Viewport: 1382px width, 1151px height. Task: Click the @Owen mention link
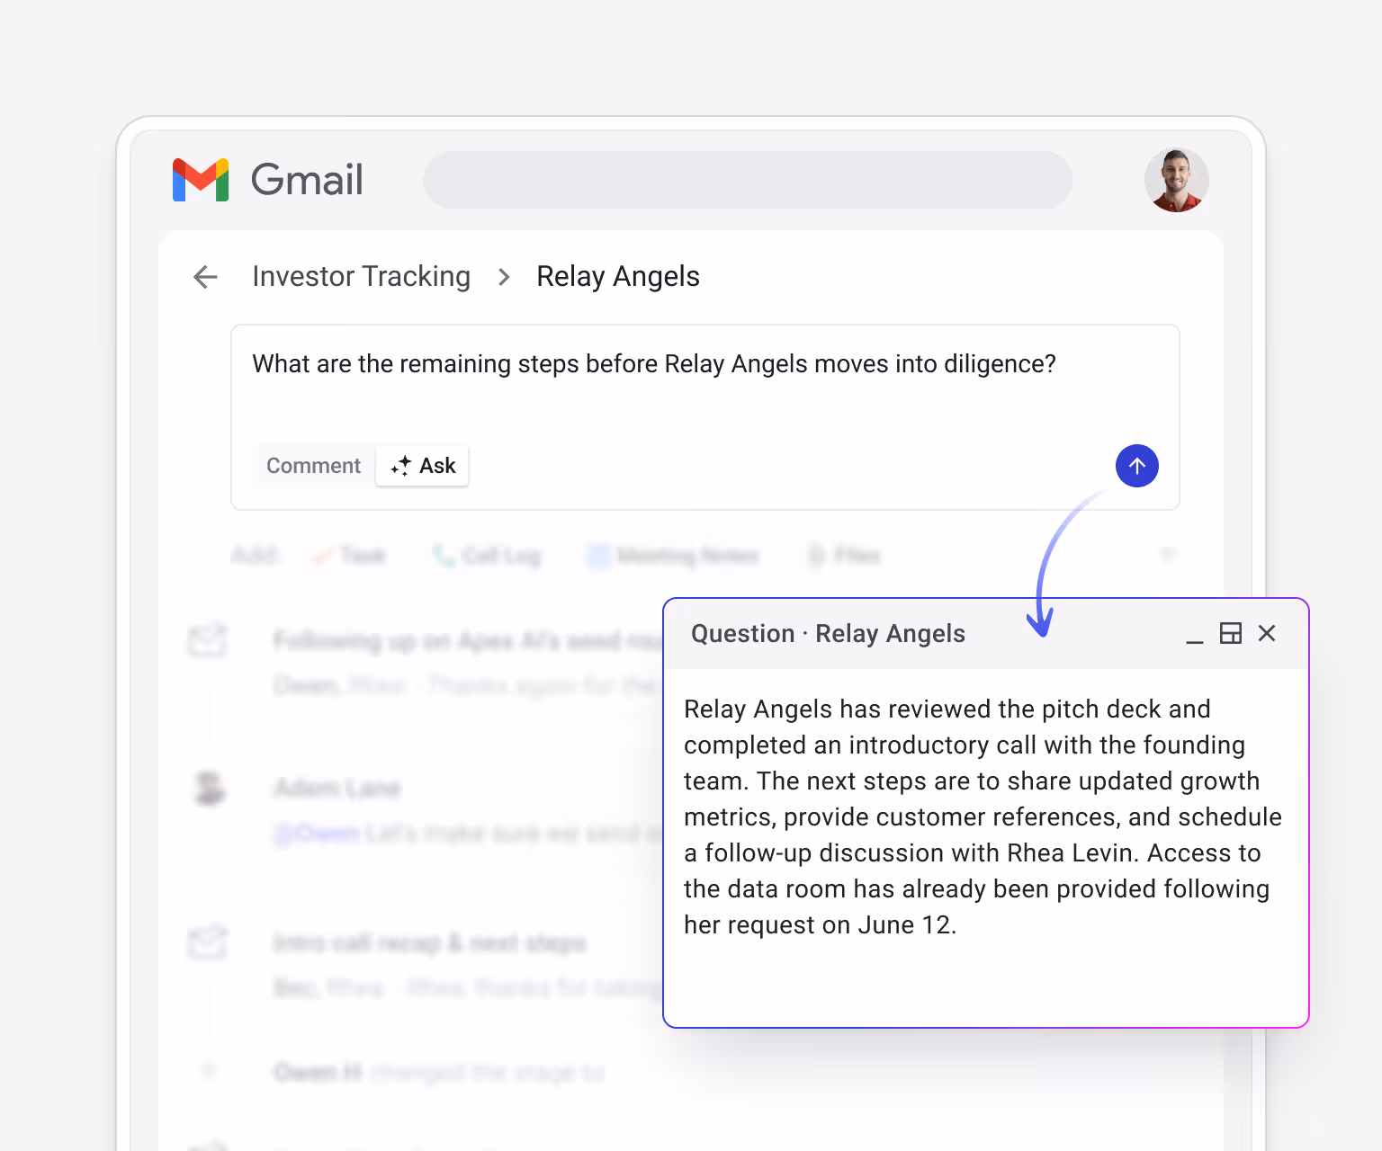[317, 834]
